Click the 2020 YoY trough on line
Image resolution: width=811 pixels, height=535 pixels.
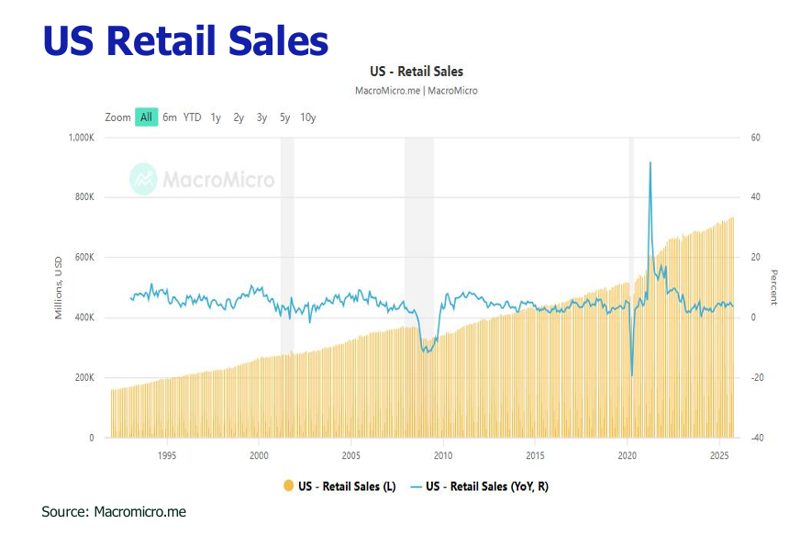(x=632, y=374)
